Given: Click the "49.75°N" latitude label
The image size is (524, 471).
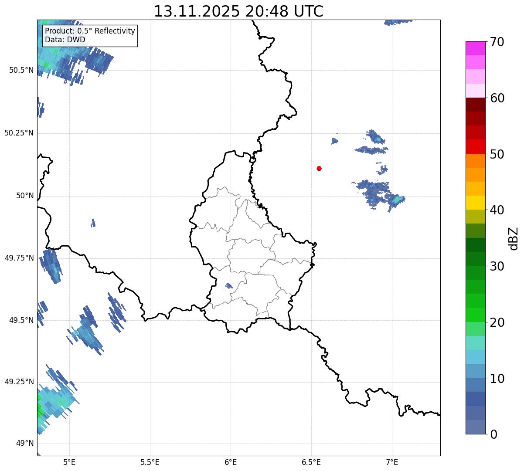Looking at the screenshot, I should 19,258.
